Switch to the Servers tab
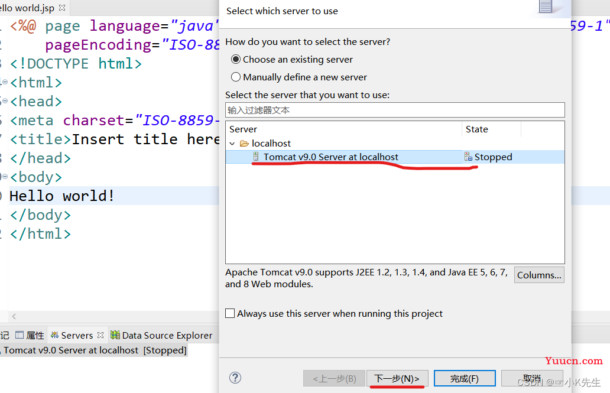This screenshot has height=393, width=610. (x=77, y=335)
